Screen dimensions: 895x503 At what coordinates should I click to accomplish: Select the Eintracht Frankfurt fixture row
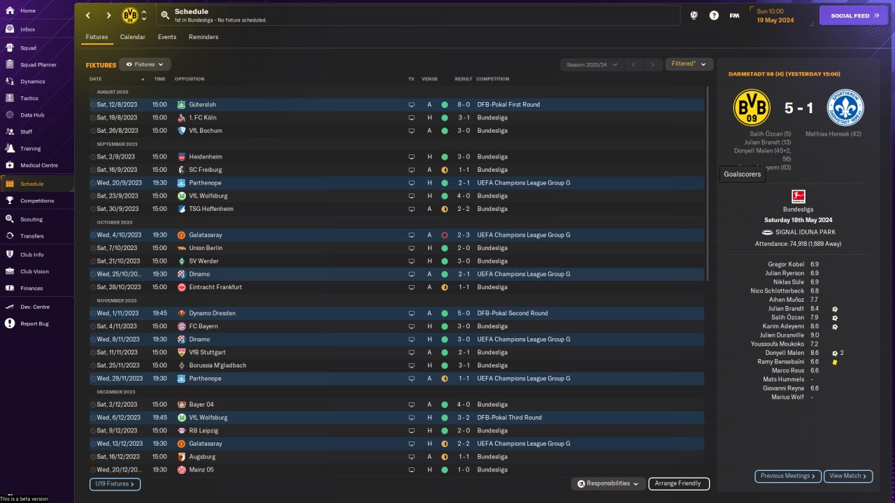coord(397,287)
